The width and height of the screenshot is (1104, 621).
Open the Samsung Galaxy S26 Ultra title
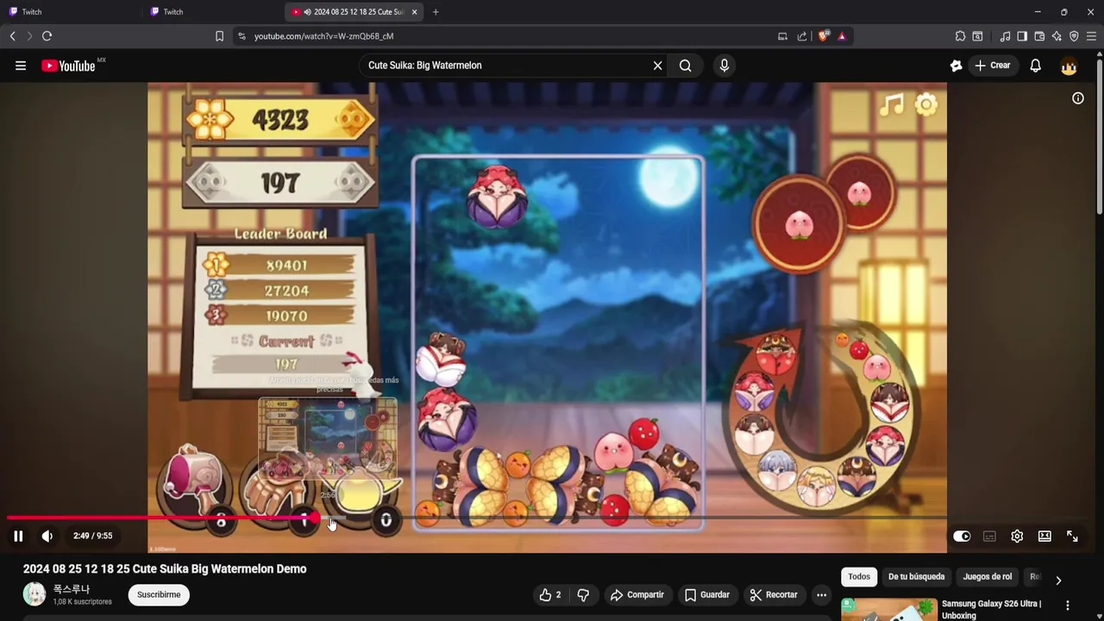coord(992,610)
